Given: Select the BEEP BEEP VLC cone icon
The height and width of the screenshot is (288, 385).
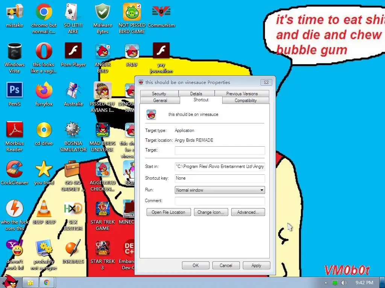Looking at the screenshot, I should tap(44, 213).
